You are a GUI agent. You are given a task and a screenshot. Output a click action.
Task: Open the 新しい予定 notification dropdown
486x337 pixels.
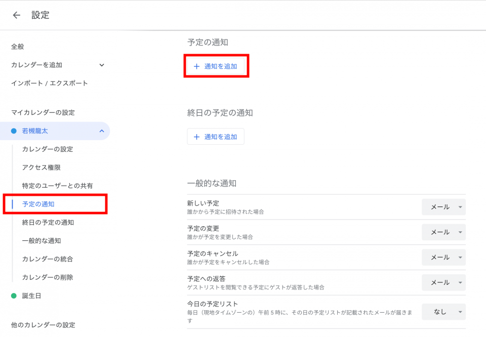click(x=443, y=207)
